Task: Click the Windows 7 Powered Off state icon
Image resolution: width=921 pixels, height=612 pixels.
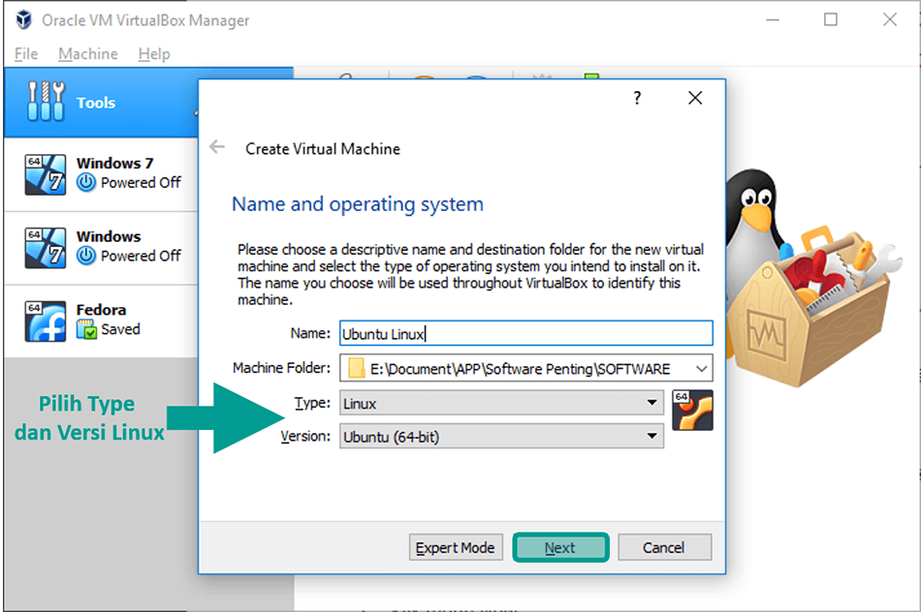Action: coord(86,182)
